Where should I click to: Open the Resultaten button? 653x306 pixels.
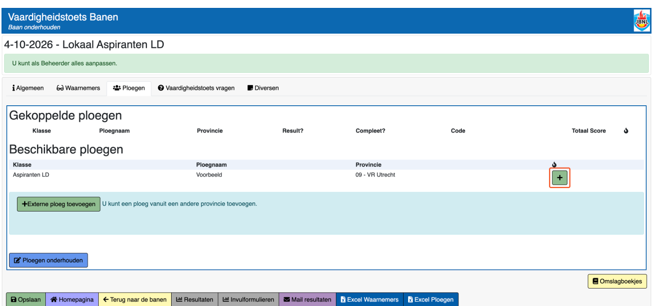[x=194, y=299]
